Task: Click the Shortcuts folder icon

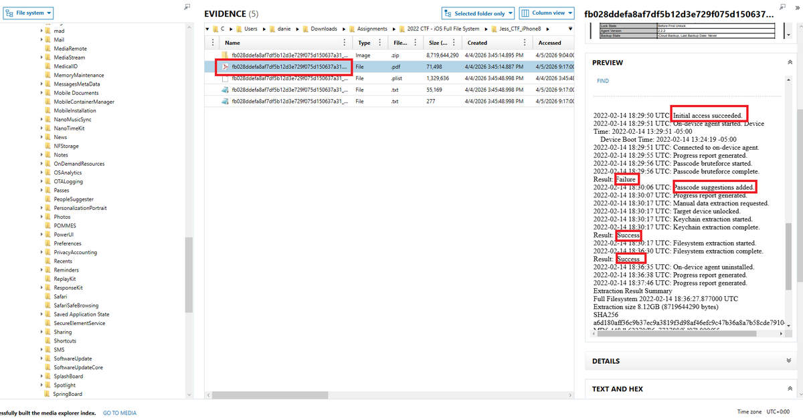Action: pyautogui.click(x=48, y=340)
